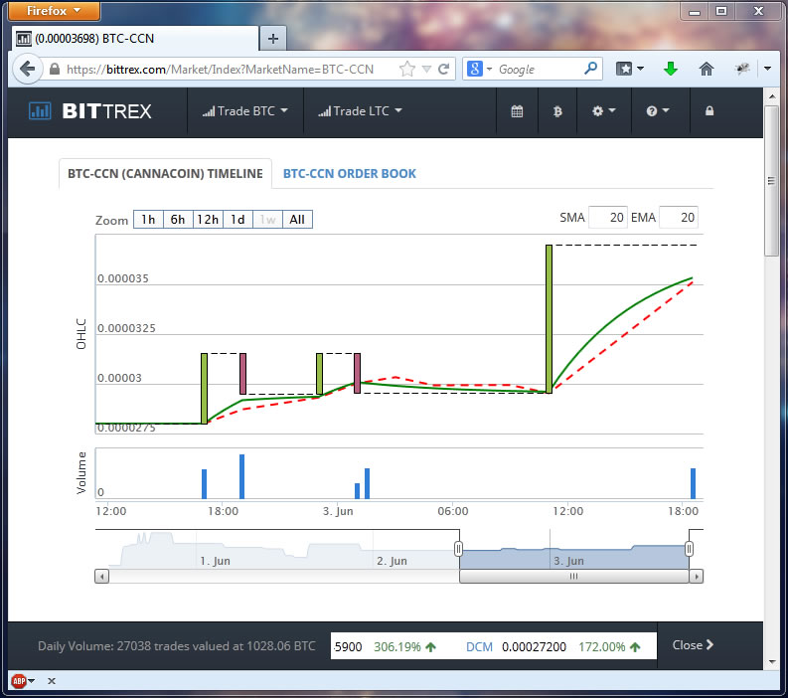Click the SMA period input field
788x698 pixels.
pyautogui.click(x=607, y=217)
